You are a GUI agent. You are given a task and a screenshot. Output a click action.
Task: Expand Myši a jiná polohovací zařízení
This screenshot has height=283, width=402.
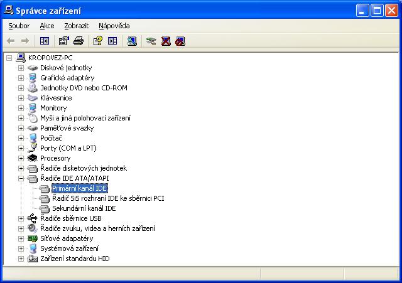coord(21,118)
